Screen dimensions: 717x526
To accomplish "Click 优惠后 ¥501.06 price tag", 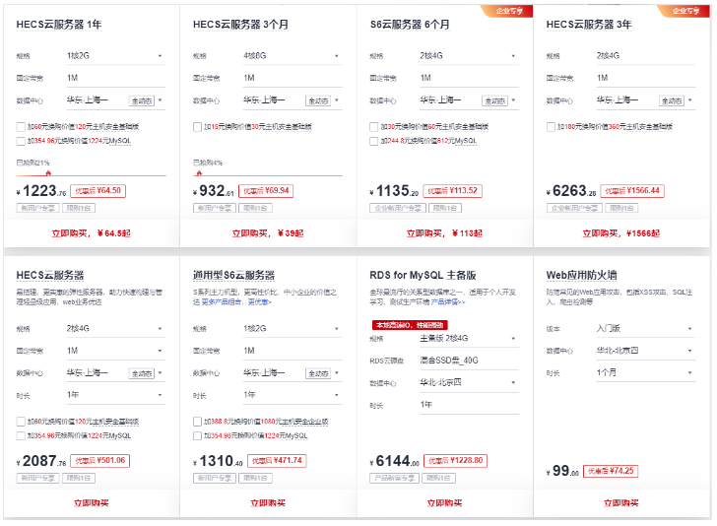I will coord(100,461).
